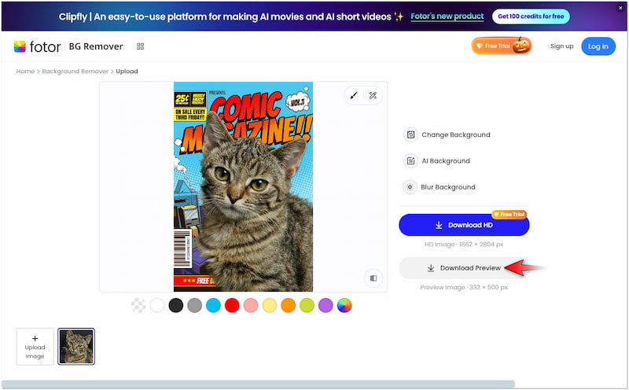
Task: Select the magic eraser tool icon
Action: coord(373,96)
